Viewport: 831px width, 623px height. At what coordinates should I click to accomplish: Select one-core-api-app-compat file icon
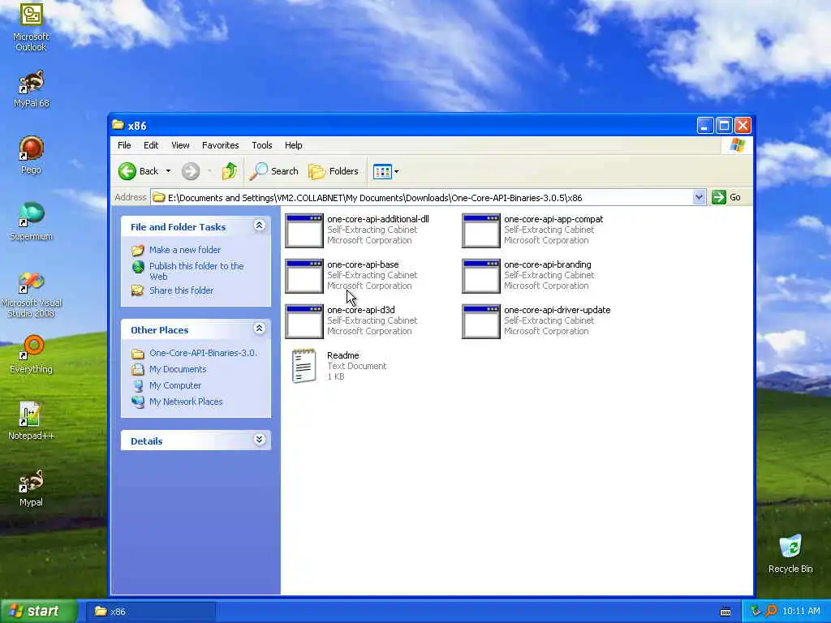pos(480,230)
